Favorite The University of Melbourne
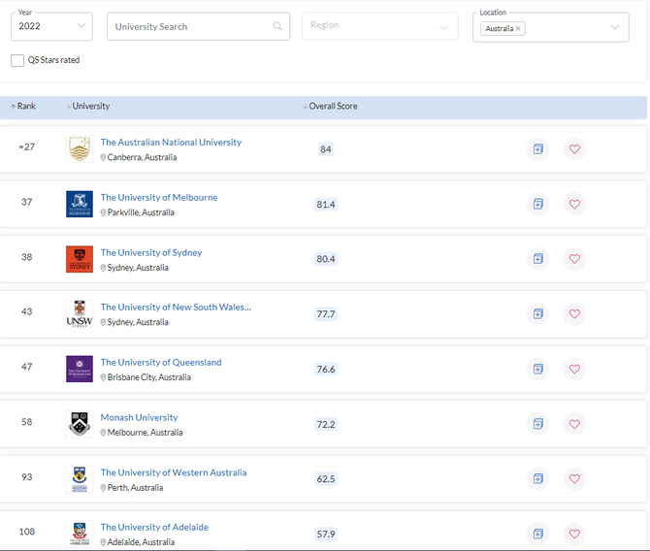Screen dimensions: 650x551 pyautogui.click(x=574, y=204)
